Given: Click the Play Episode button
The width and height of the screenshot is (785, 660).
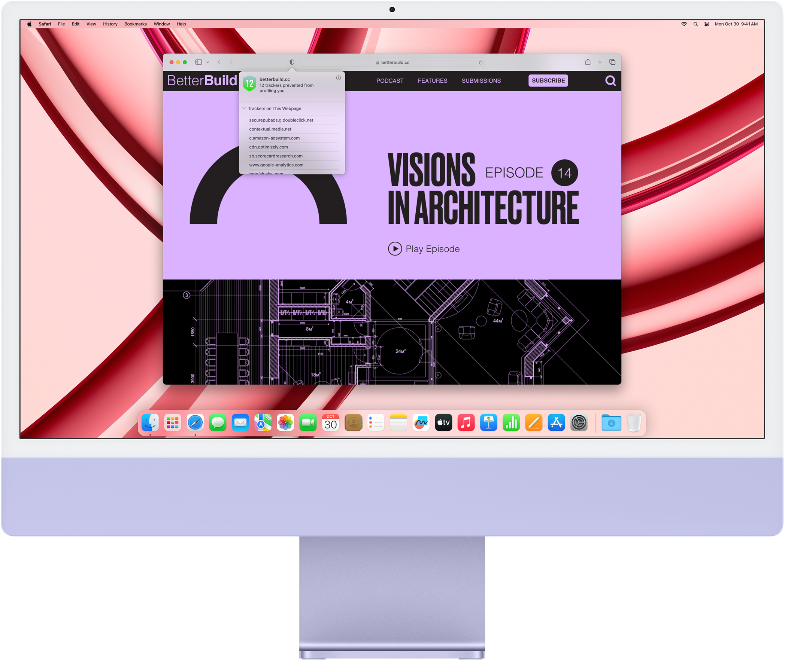Looking at the screenshot, I should (424, 249).
